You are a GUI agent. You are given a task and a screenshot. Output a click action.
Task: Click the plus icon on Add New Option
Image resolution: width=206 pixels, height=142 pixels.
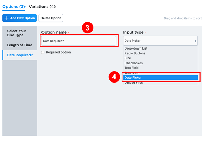tap(7, 18)
